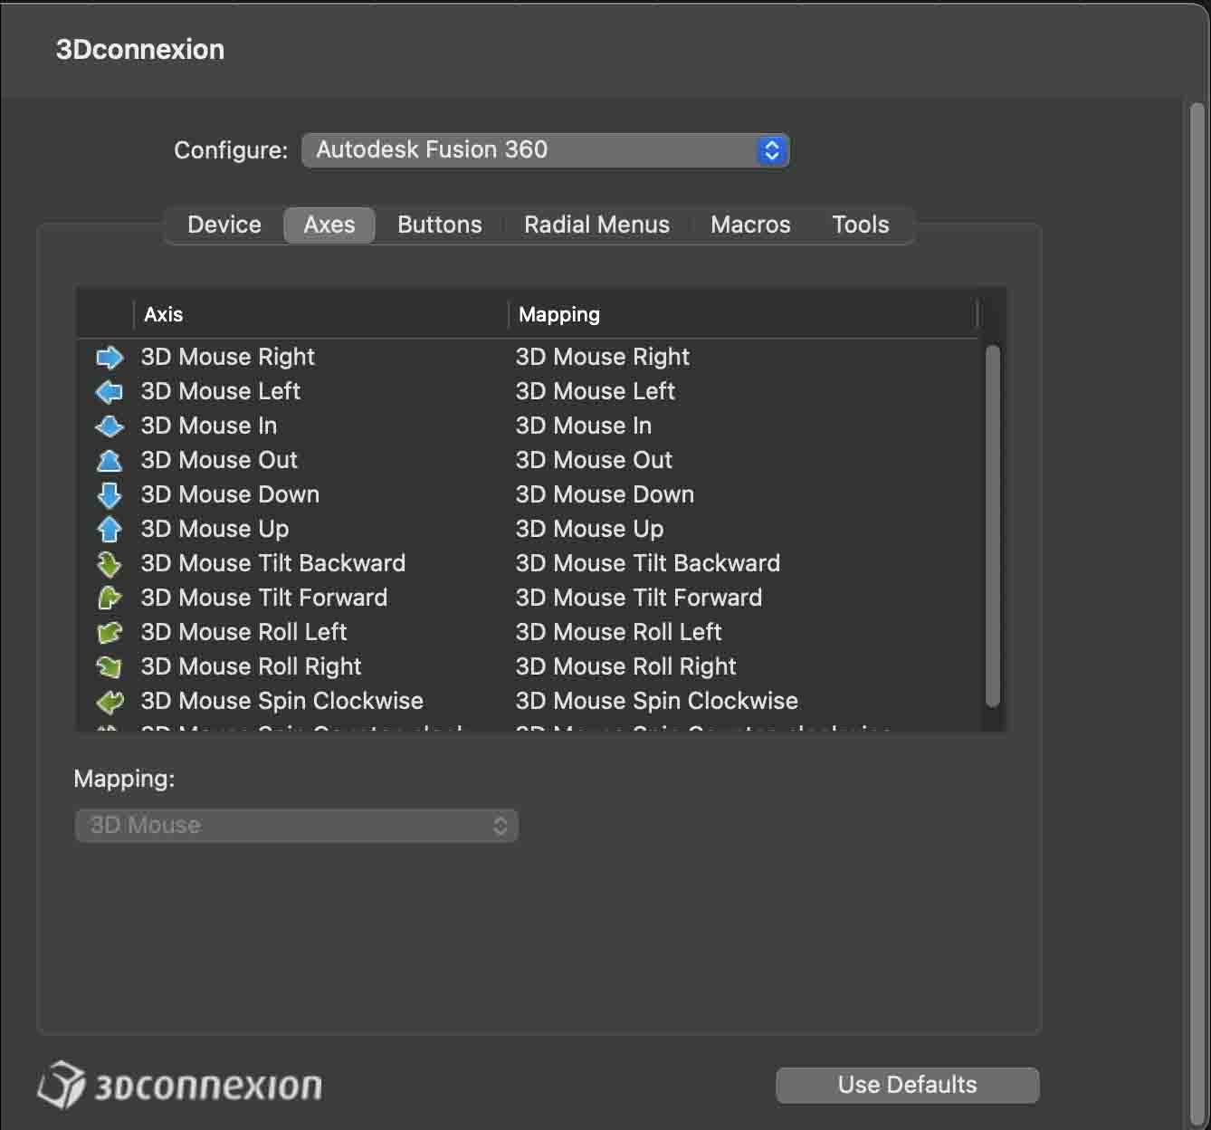Click the 3D Mouse Out axis icon
Image resolution: width=1211 pixels, height=1130 pixels.
click(x=110, y=461)
